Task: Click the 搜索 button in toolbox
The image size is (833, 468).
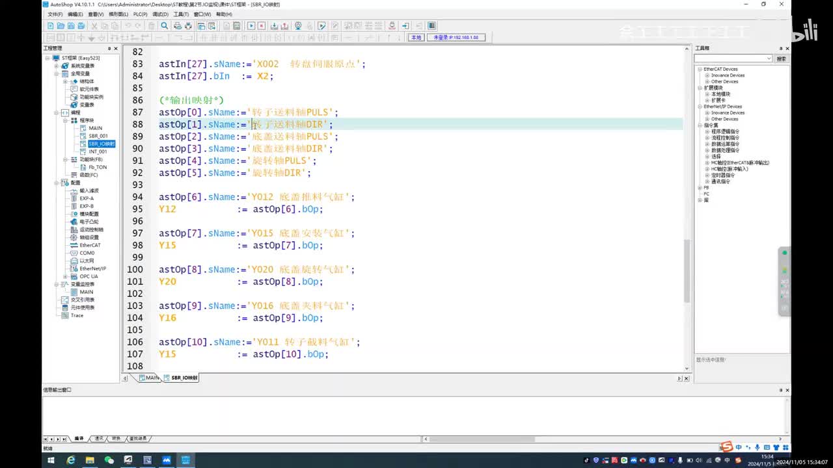Action: [781, 58]
